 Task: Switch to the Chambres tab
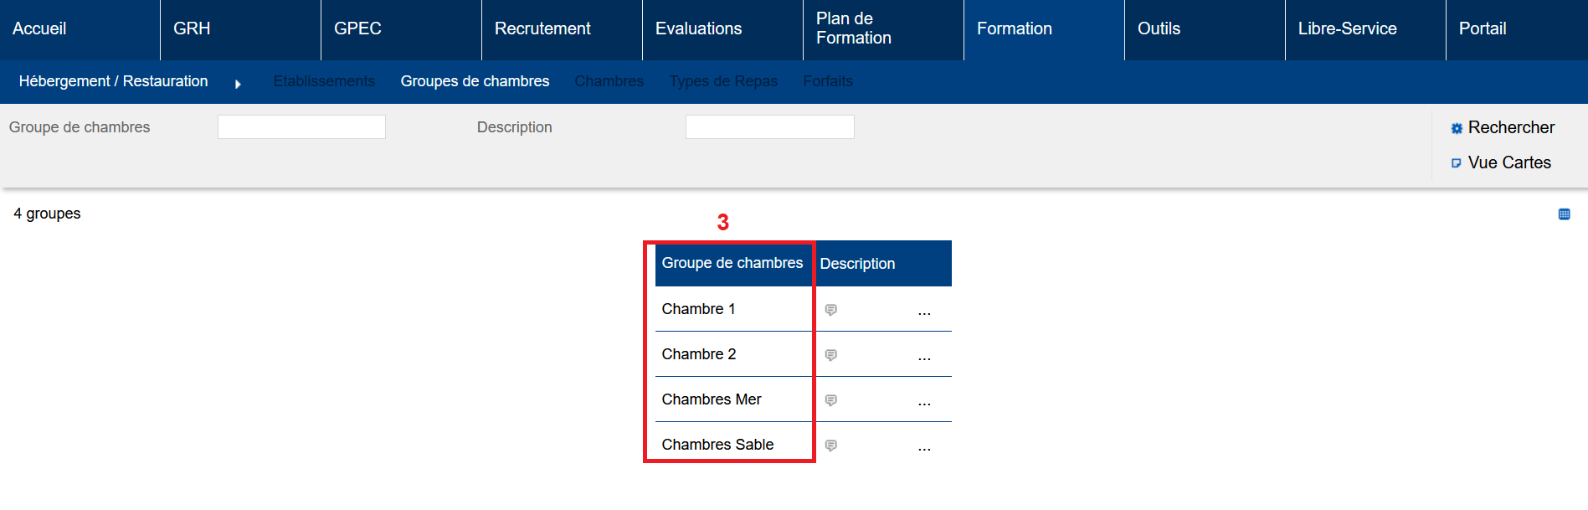[609, 81]
